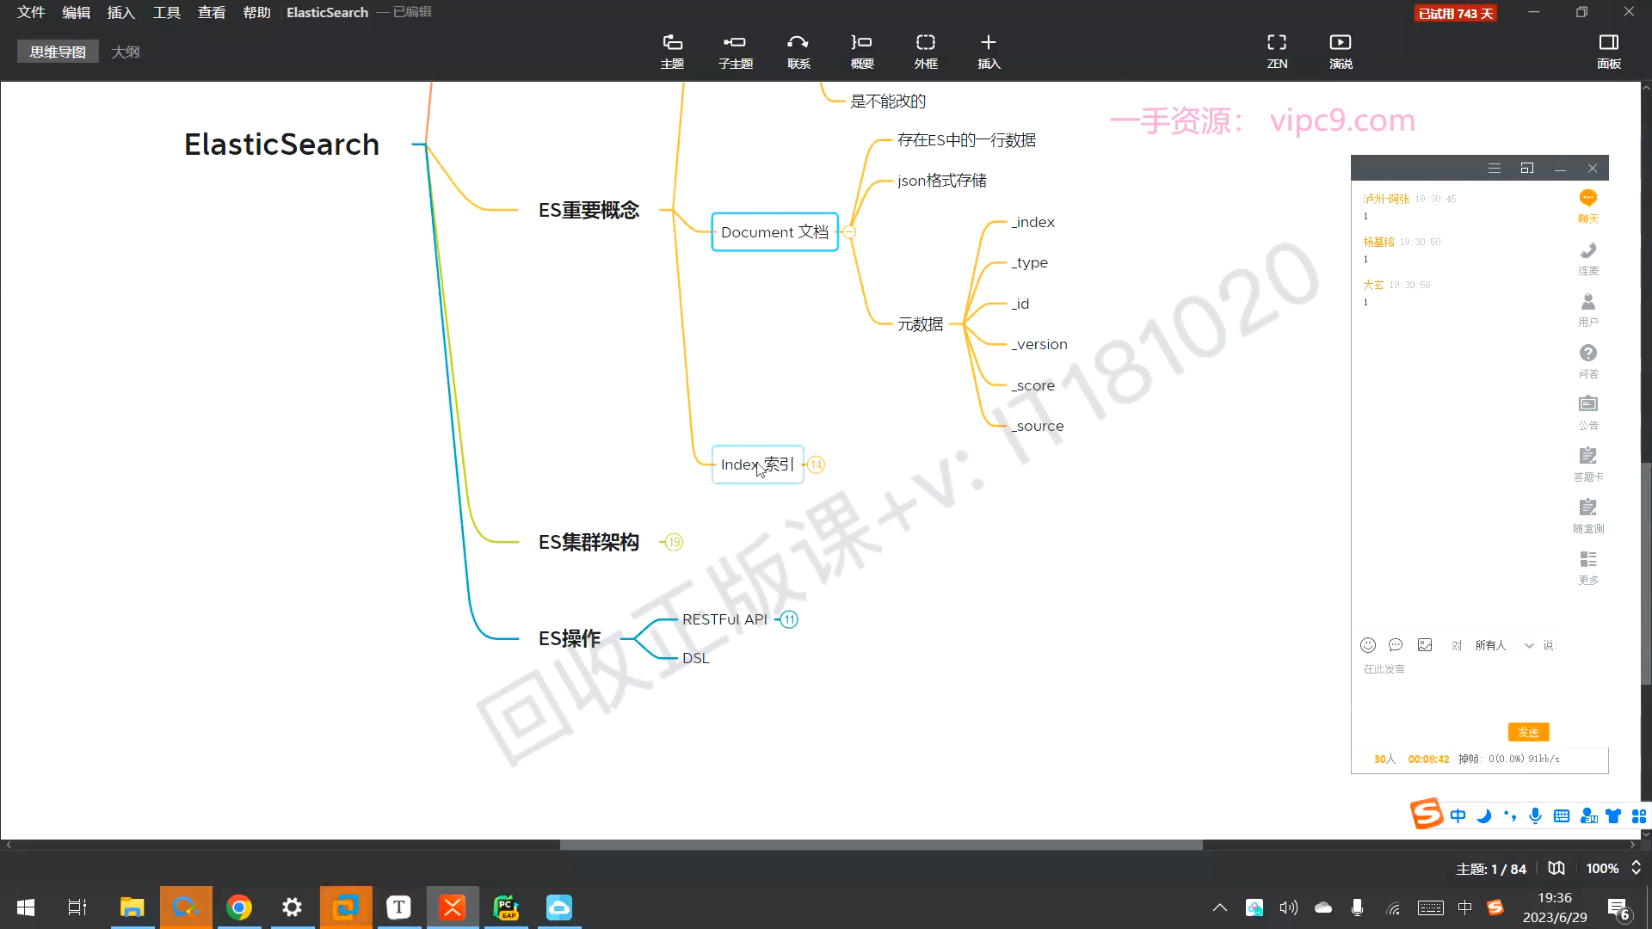This screenshot has height=929, width=1652.
Task: Apply the 外框 boundary tool
Action: point(926,51)
